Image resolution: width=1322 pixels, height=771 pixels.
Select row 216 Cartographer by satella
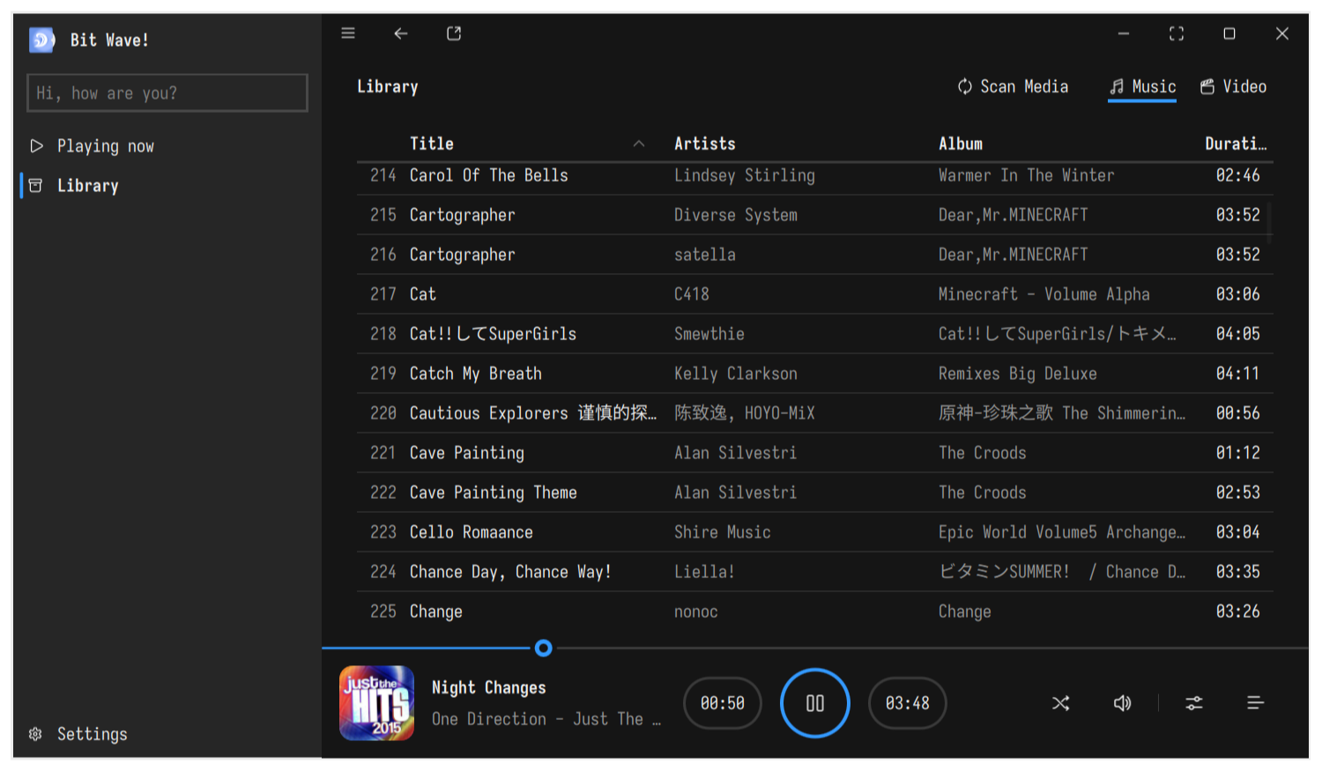tap(815, 255)
